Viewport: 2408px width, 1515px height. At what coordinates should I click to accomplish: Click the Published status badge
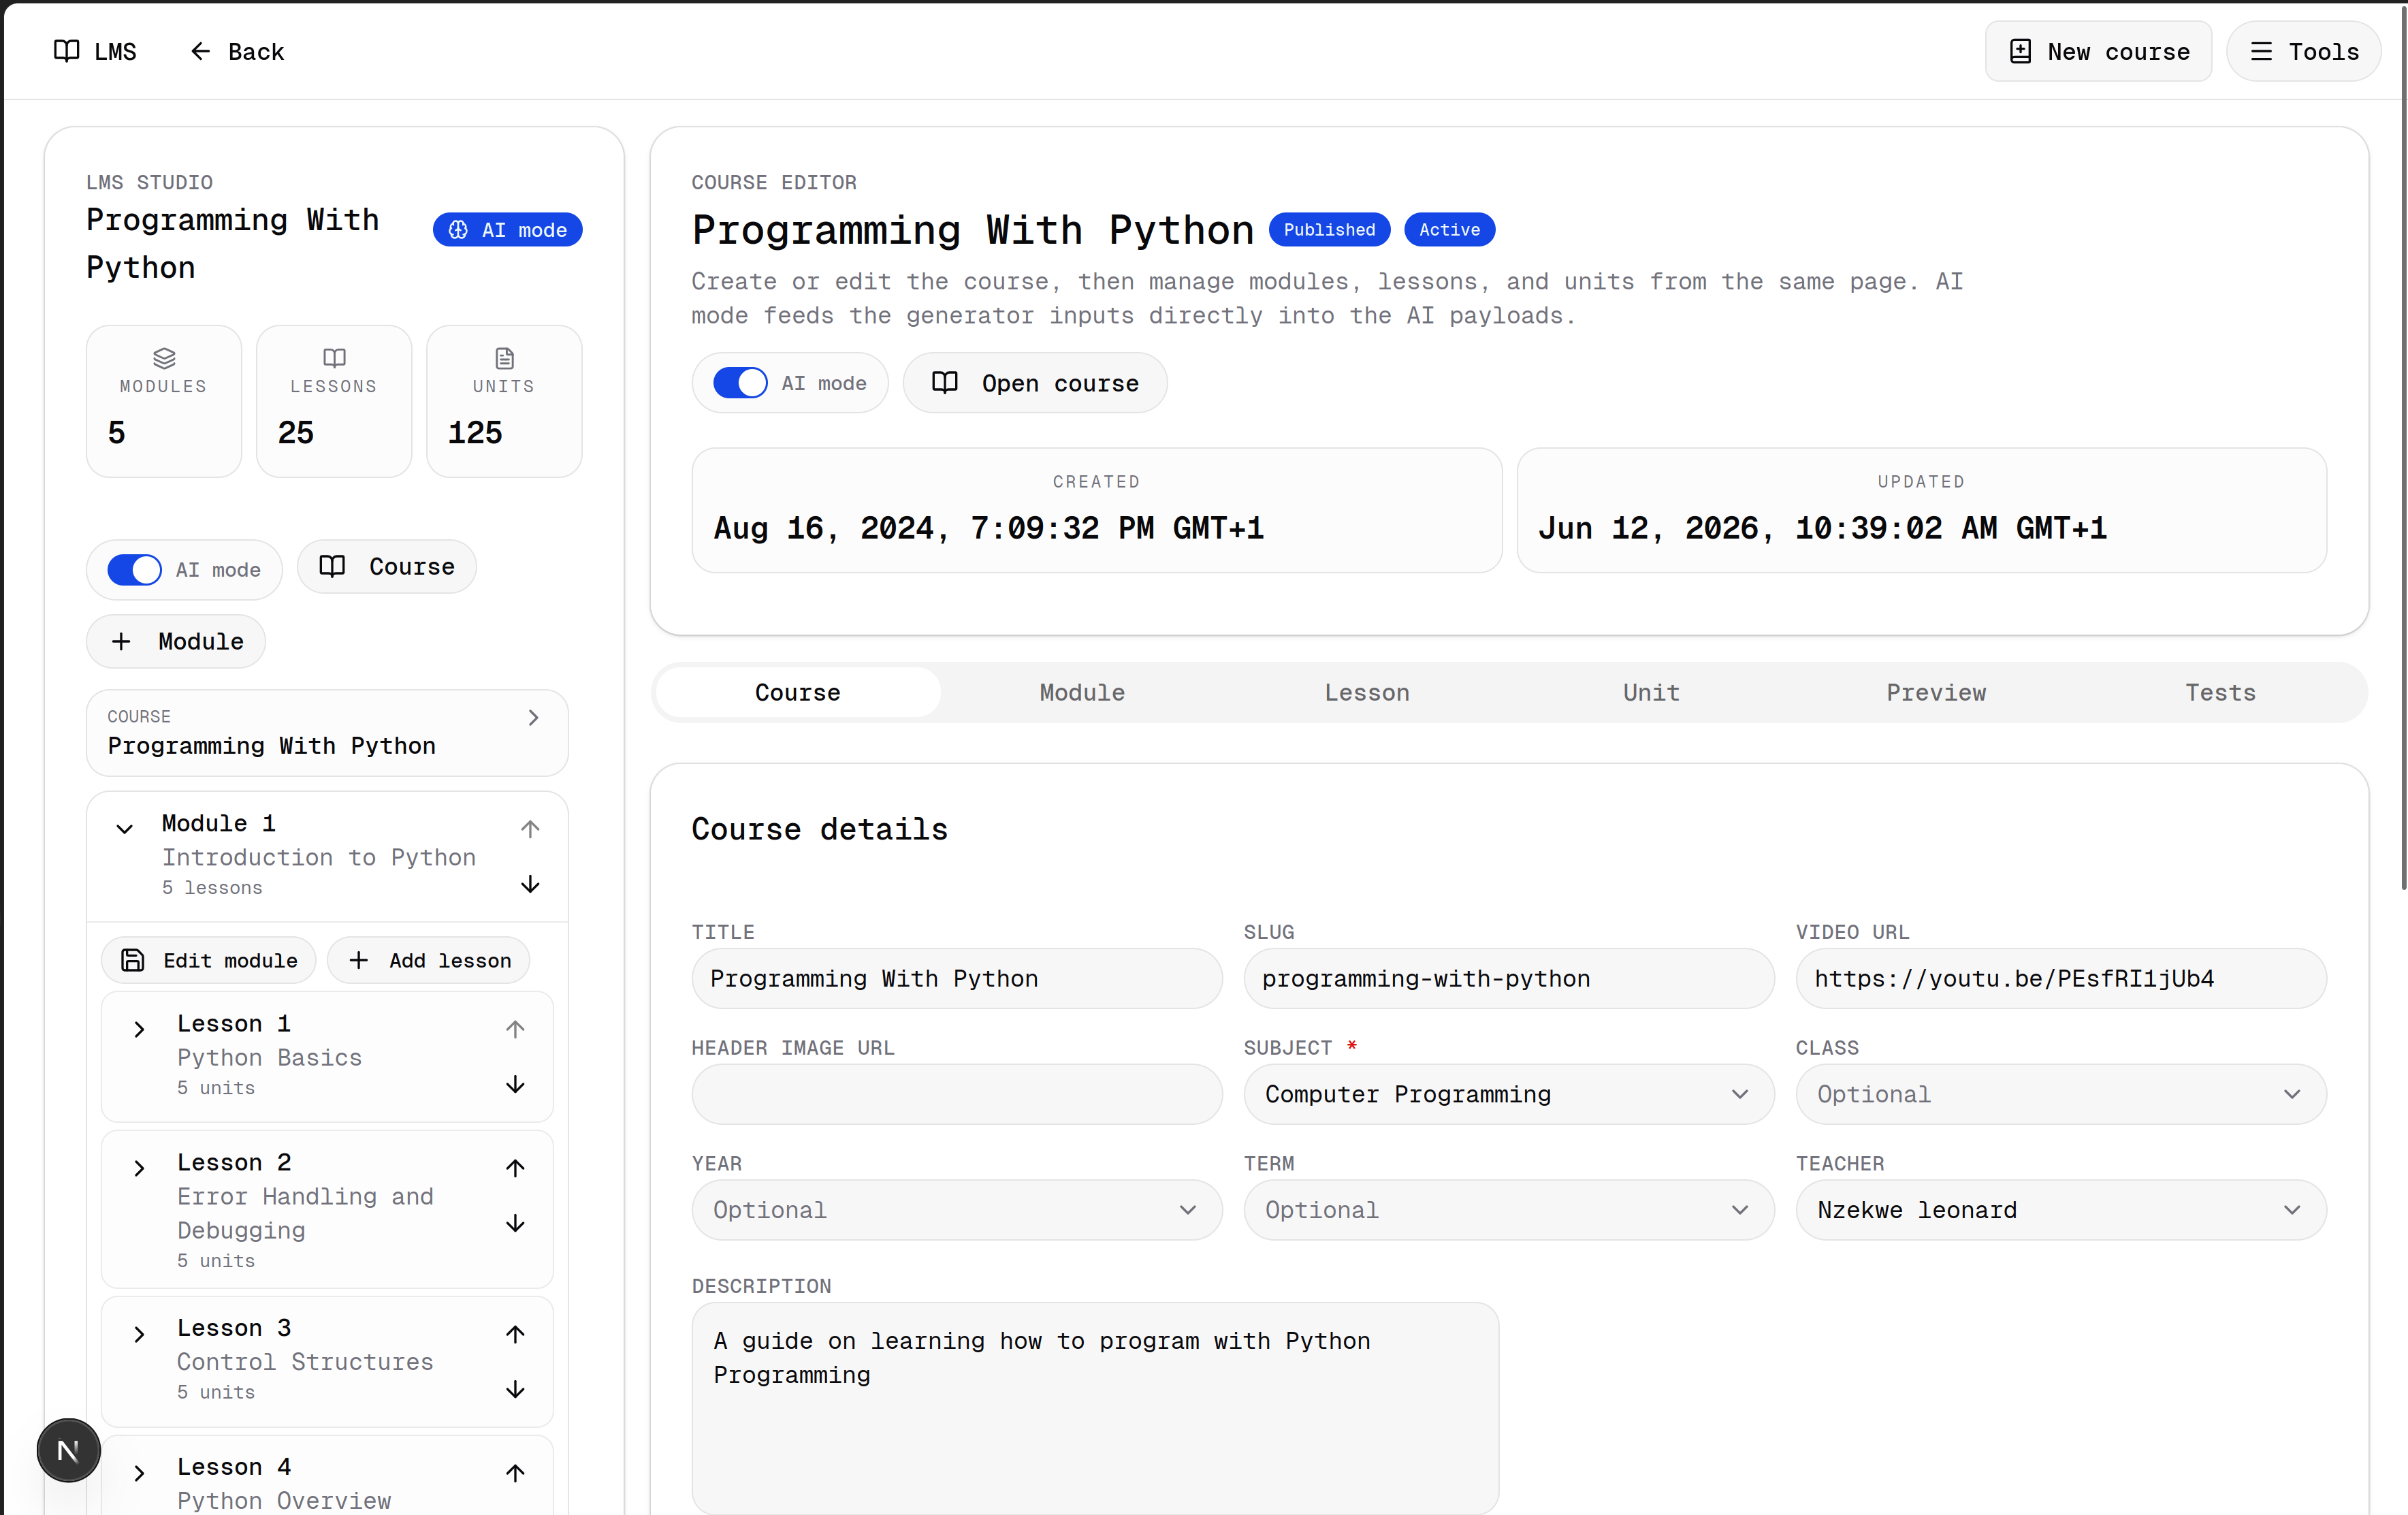[x=1329, y=229]
